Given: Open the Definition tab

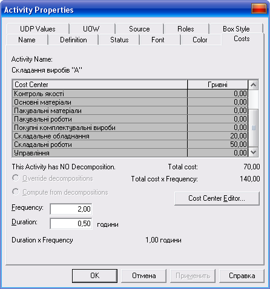Looking at the screenshot, I should pos(73,40).
